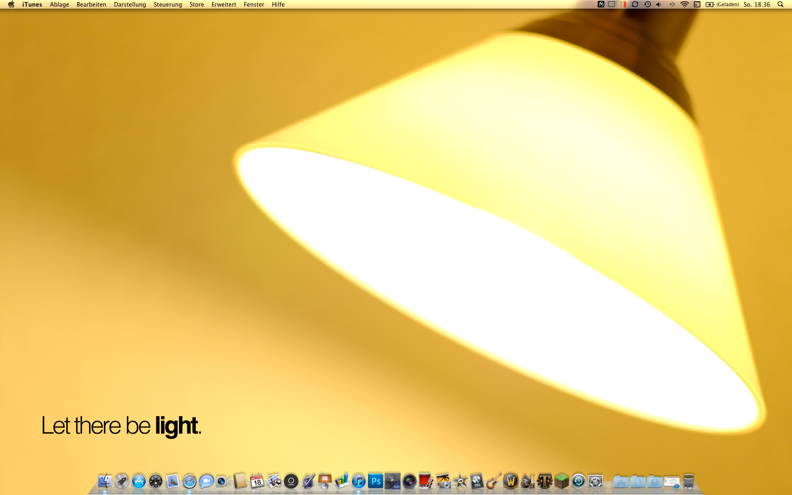Open FaceTime camera icon in dock
Viewport: 792px width, 495px height.
[x=223, y=481]
